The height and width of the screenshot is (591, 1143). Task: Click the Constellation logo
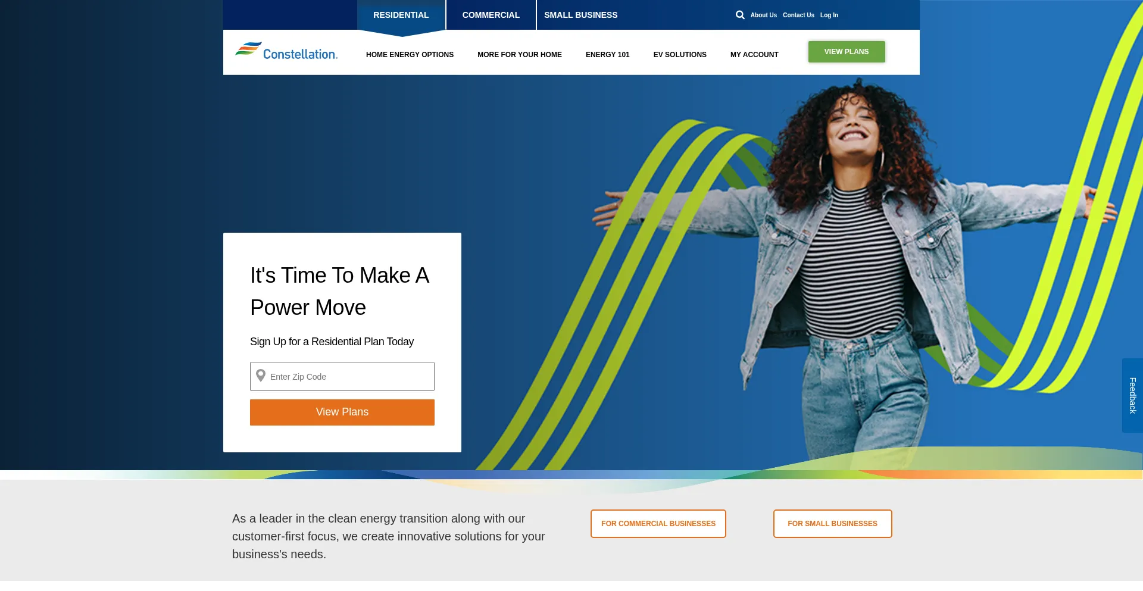[x=286, y=51]
